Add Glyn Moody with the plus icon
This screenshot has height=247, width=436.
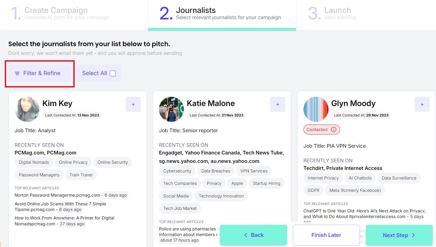pyautogui.click(x=422, y=104)
